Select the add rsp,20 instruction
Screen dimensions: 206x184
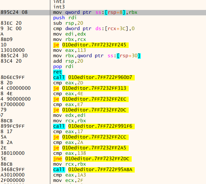point(68,61)
